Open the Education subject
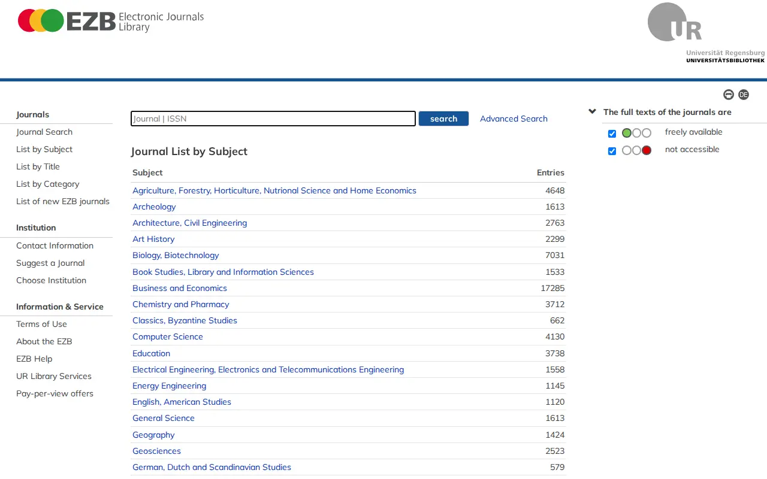Image resolution: width=767 pixels, height=479 pixels. click(151, 353)
